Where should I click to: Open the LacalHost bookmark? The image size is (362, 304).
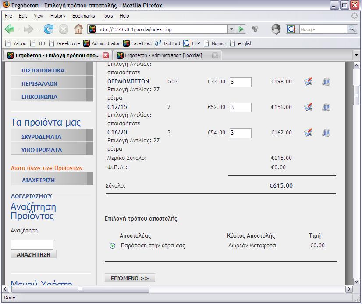[x=138, y=43]
